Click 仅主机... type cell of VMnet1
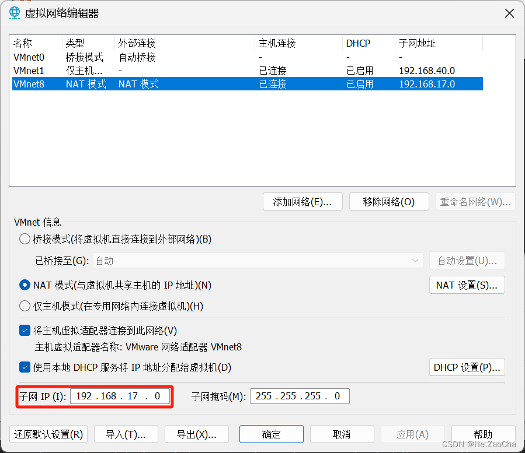Viewport: 525px width, 453px height. pos(84,71)
